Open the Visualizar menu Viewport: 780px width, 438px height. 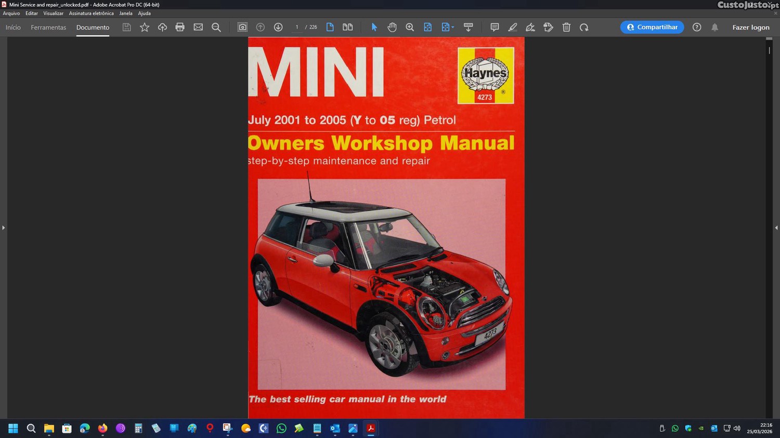pyautogui.click(x=53, y=14)
